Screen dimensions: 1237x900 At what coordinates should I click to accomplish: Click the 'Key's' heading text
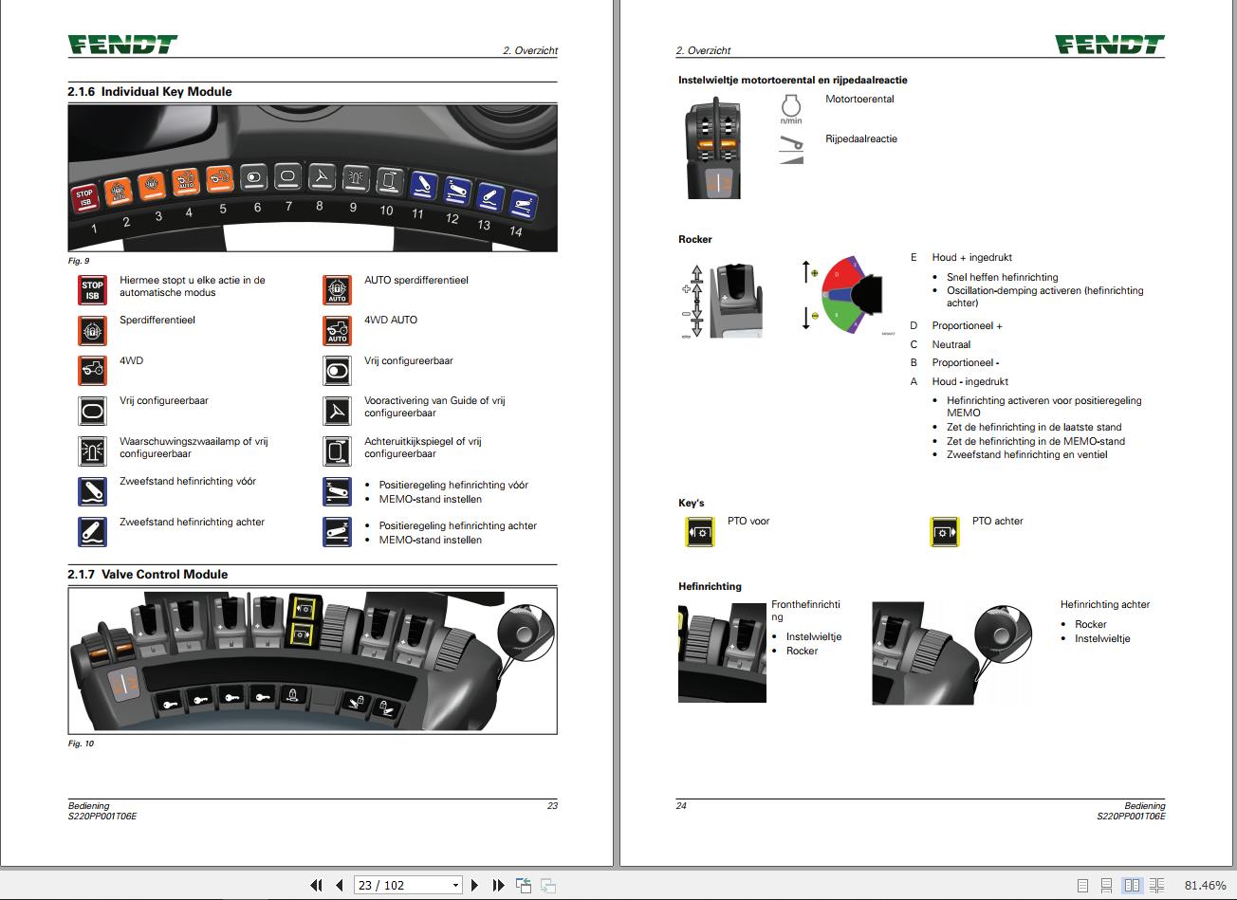(x=692, y=504)
